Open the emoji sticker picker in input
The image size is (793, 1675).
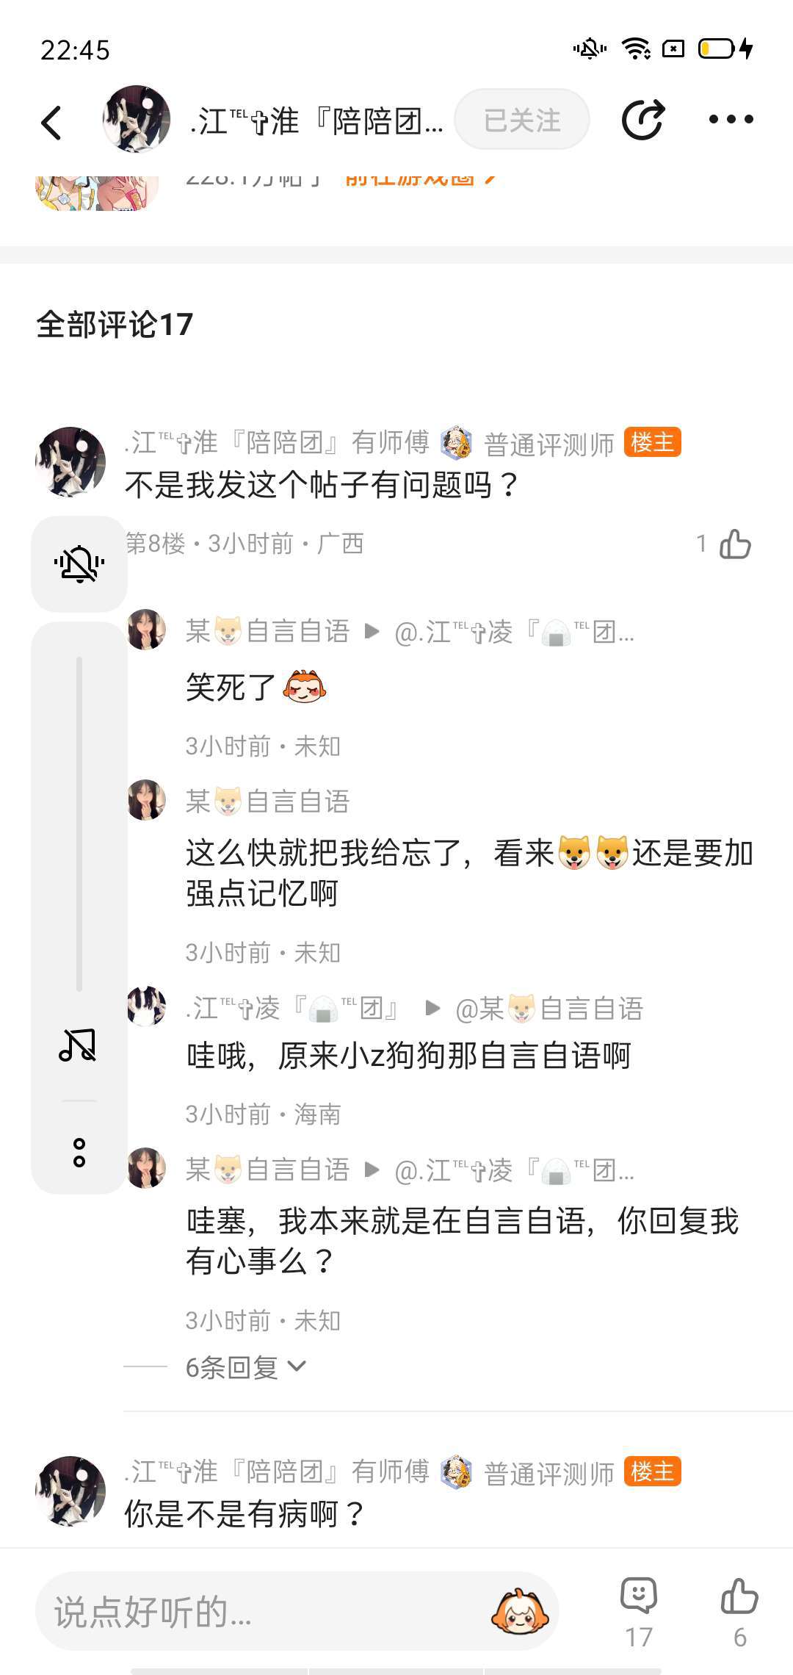click(519, 1613)
